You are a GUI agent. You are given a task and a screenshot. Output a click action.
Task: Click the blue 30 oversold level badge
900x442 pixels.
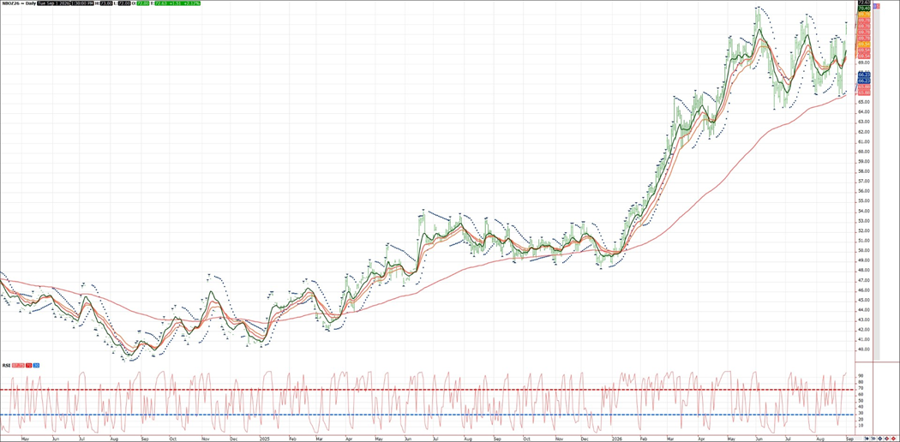[36, 365]
